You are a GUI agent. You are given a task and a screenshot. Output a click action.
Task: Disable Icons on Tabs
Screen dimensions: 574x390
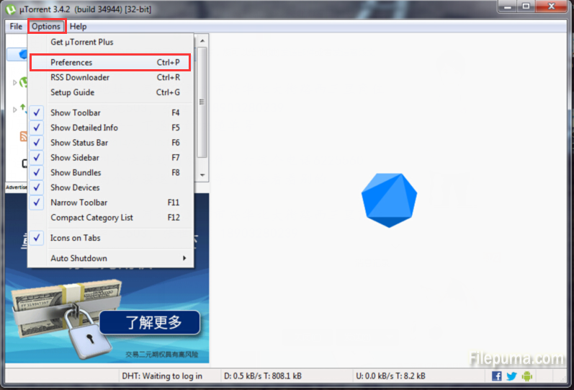(76, 238)
